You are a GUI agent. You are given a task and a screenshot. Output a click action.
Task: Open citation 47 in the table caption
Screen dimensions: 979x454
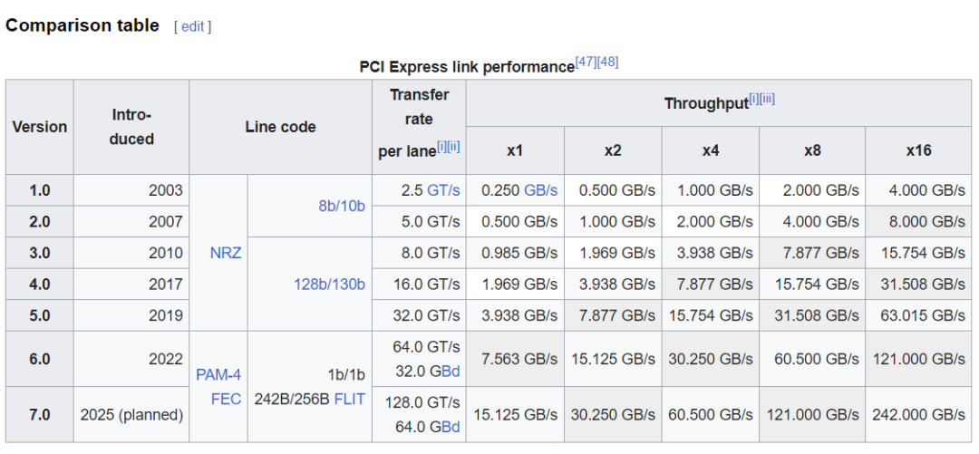(586, 63)
